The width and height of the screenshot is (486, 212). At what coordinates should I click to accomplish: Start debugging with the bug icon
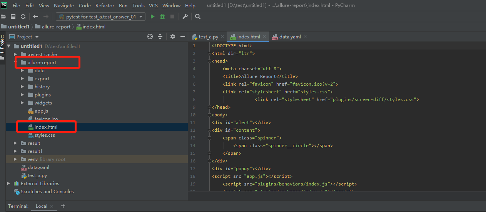click(162, 17)
